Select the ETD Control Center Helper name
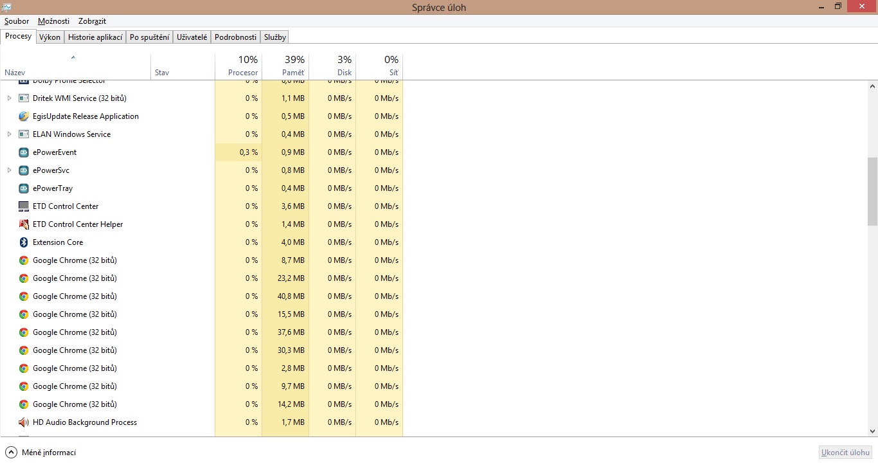Screen dimensions: 878x468 78,224
